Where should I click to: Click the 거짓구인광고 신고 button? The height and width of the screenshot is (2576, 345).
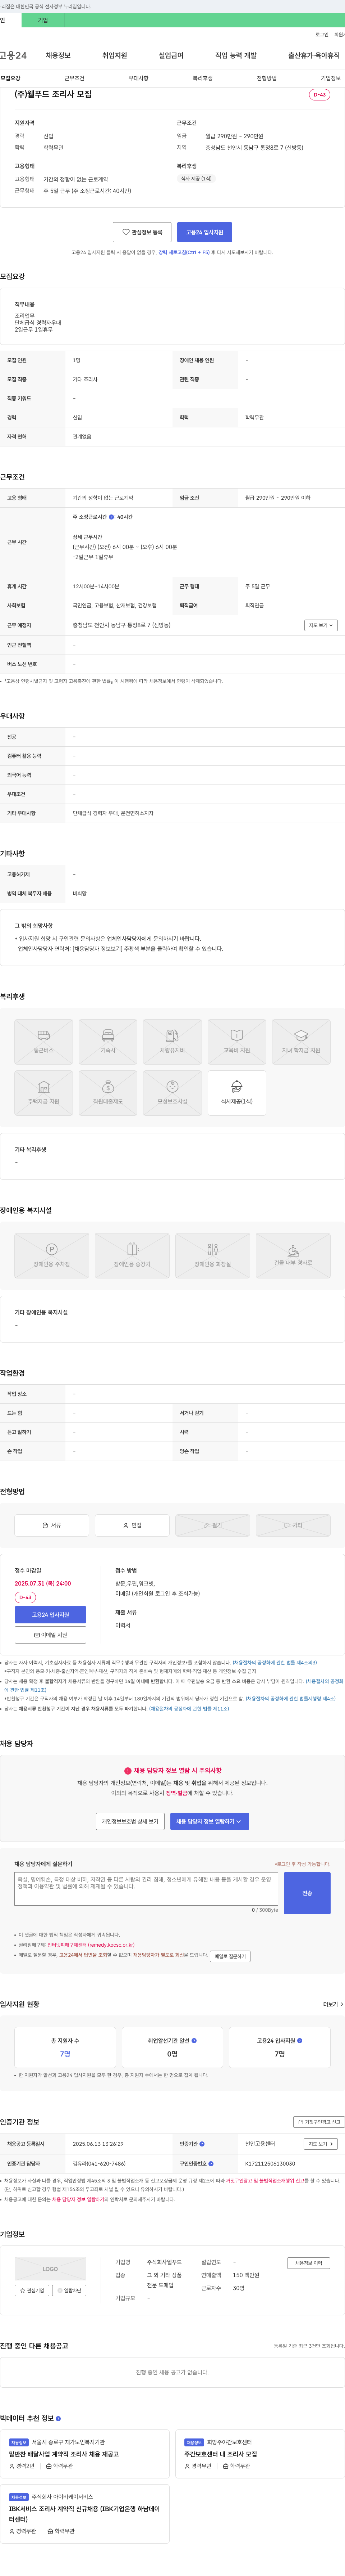click(x=319, y=2122)
